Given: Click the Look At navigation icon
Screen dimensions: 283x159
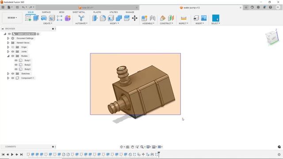Looking at the screenshot, I should click(x=128, y=147).
